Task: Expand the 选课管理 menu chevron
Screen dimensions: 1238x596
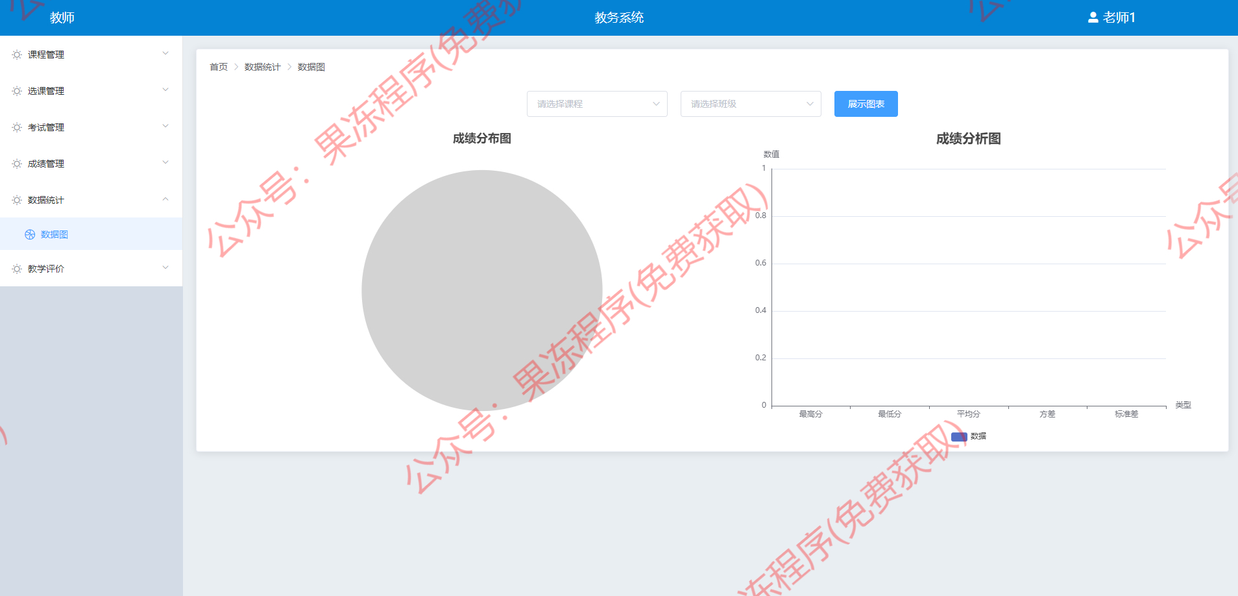Action: pos(165,90)
